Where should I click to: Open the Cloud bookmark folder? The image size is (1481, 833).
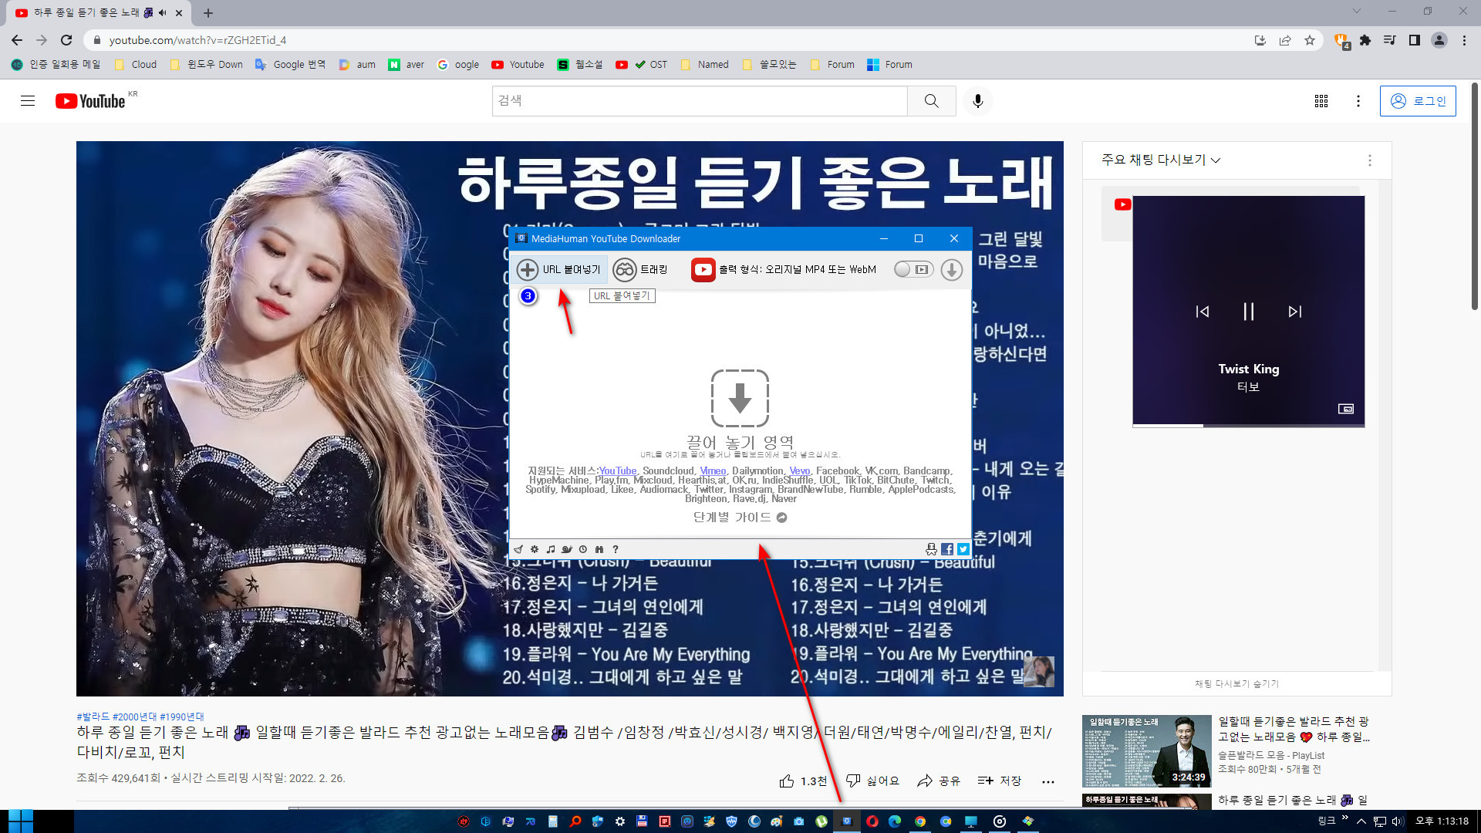click(x=136, y=65)
